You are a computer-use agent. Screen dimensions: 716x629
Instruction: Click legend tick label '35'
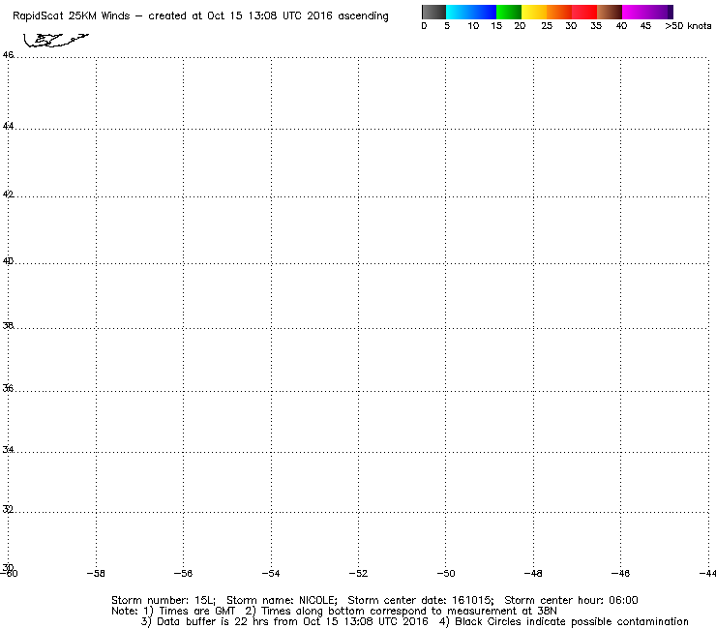596,26
